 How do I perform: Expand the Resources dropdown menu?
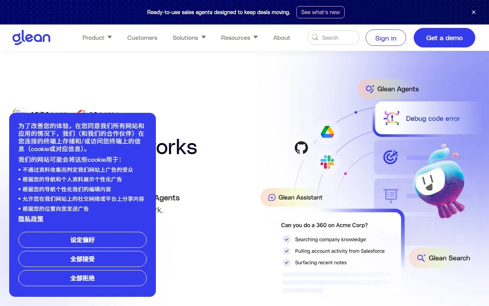[239, 37]
